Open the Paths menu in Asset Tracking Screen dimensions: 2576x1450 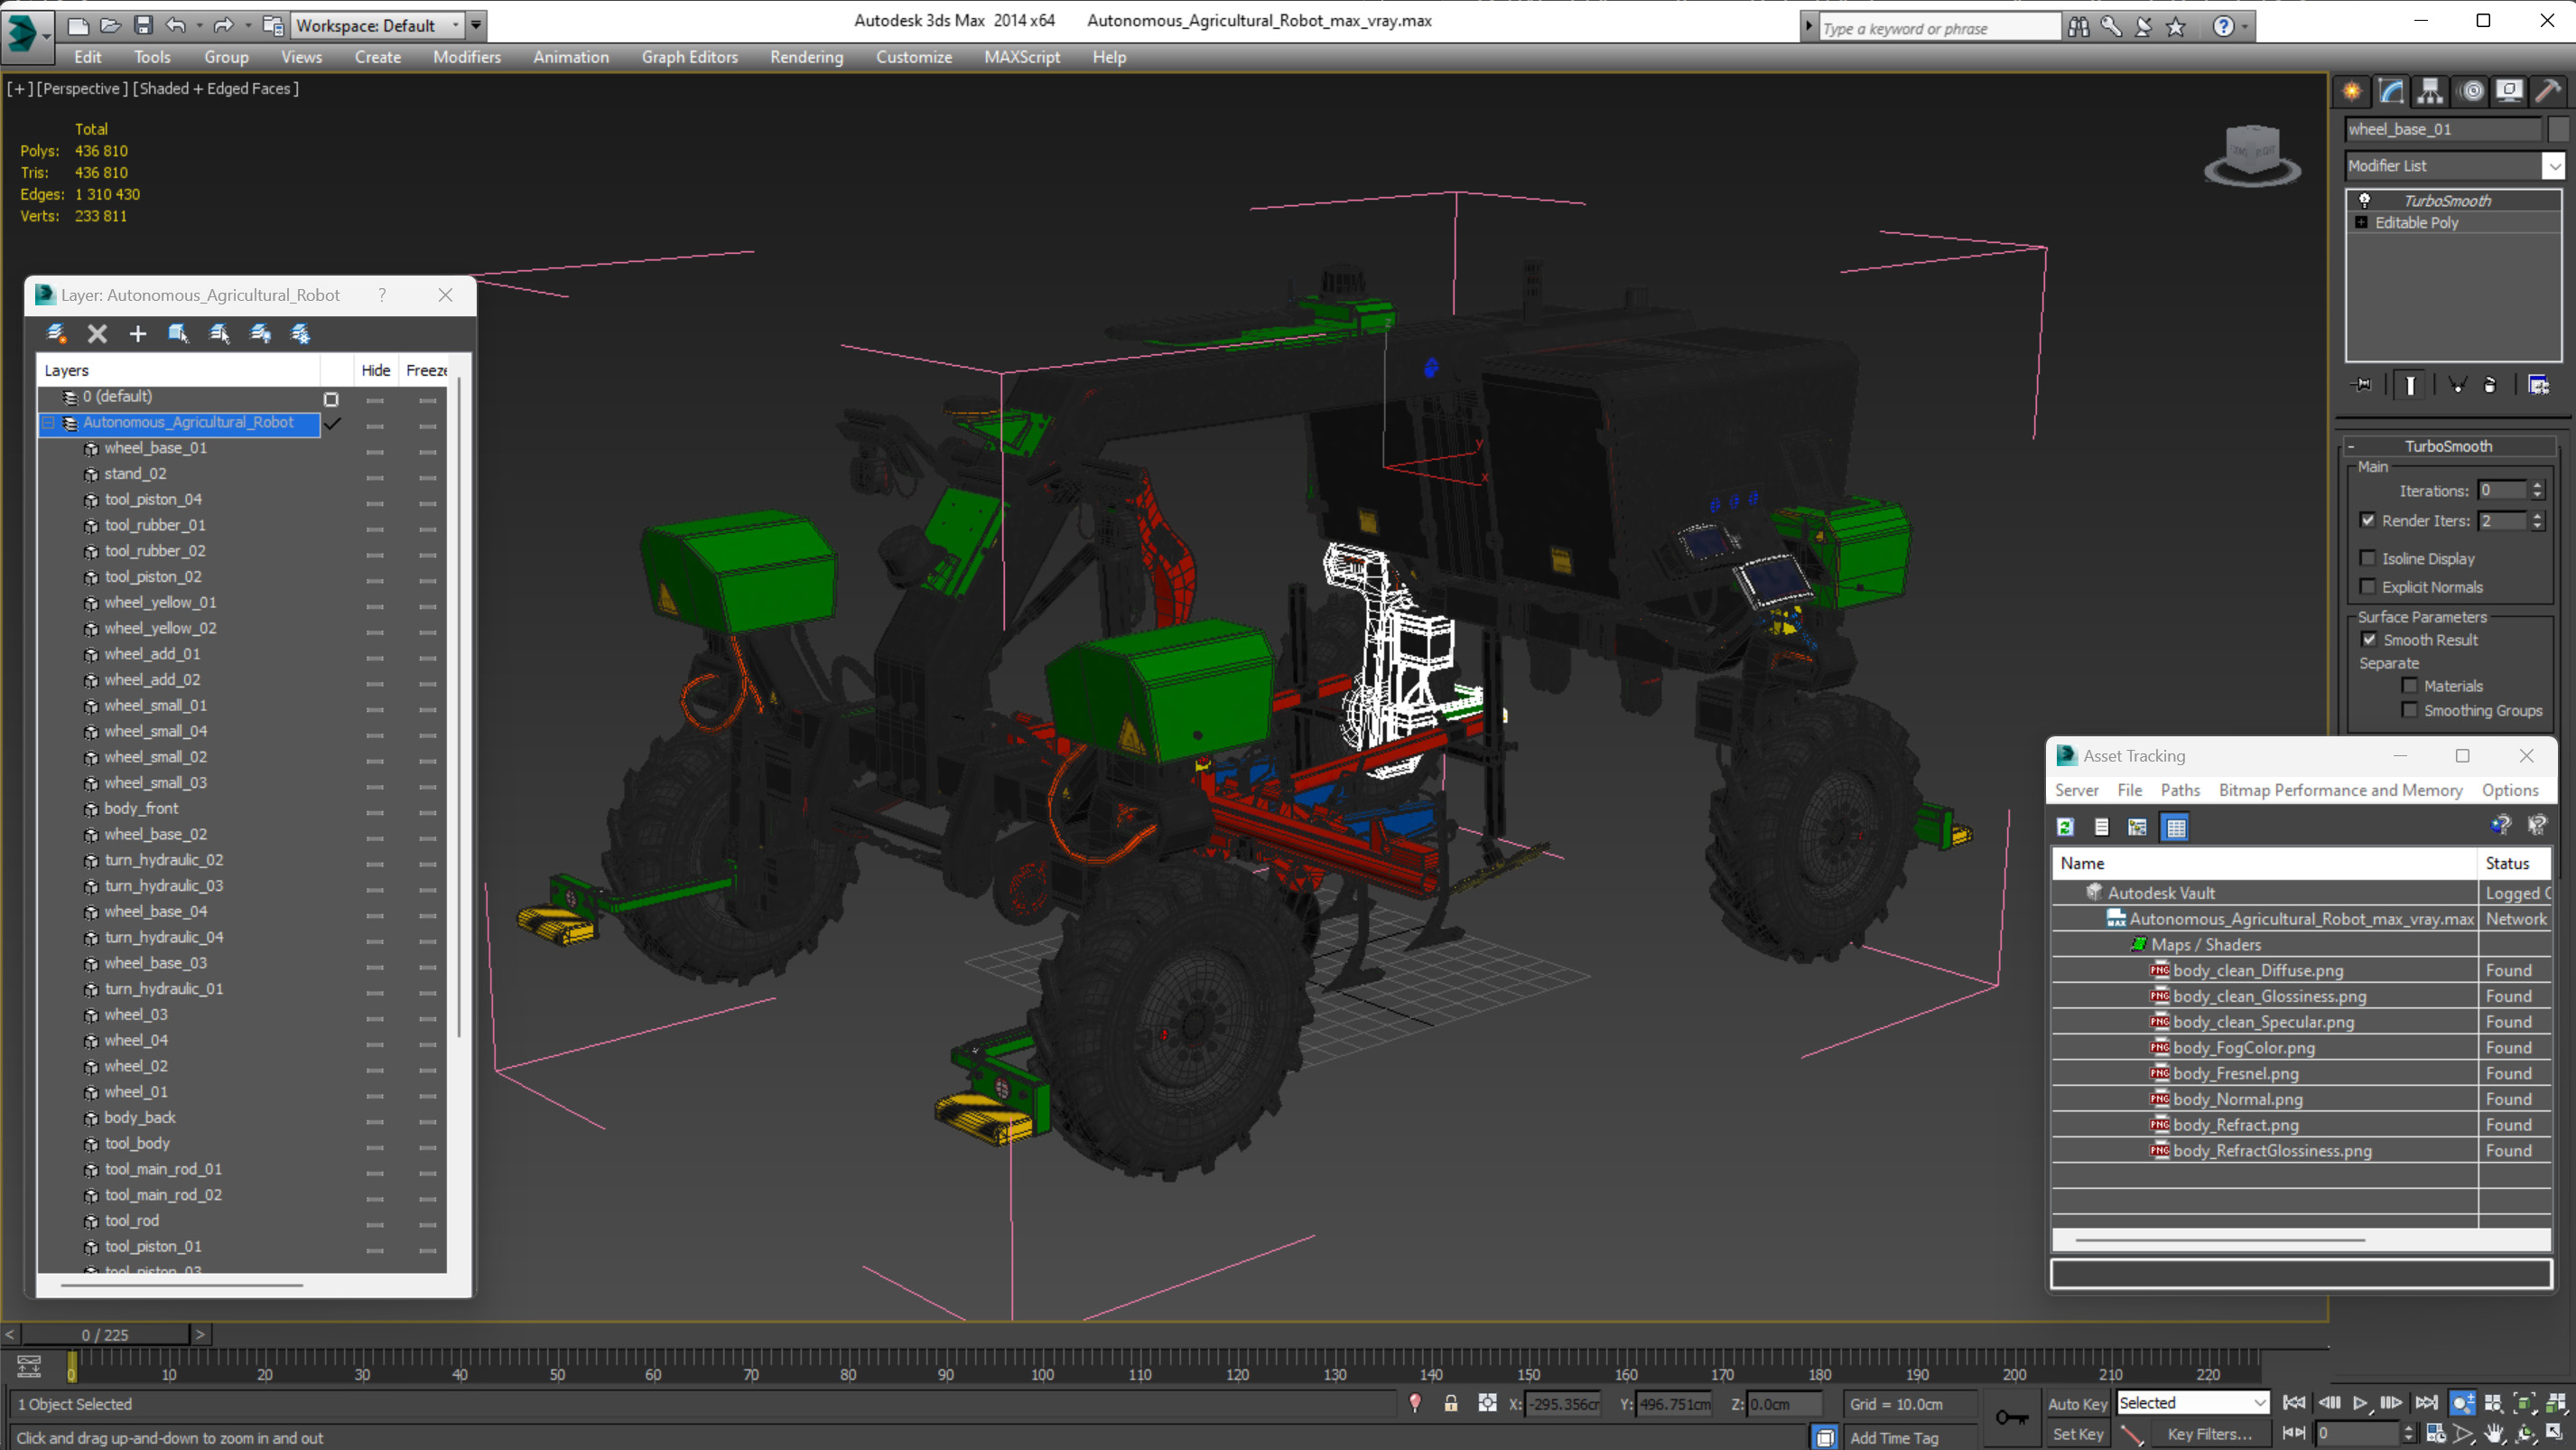coord(2180,790)
